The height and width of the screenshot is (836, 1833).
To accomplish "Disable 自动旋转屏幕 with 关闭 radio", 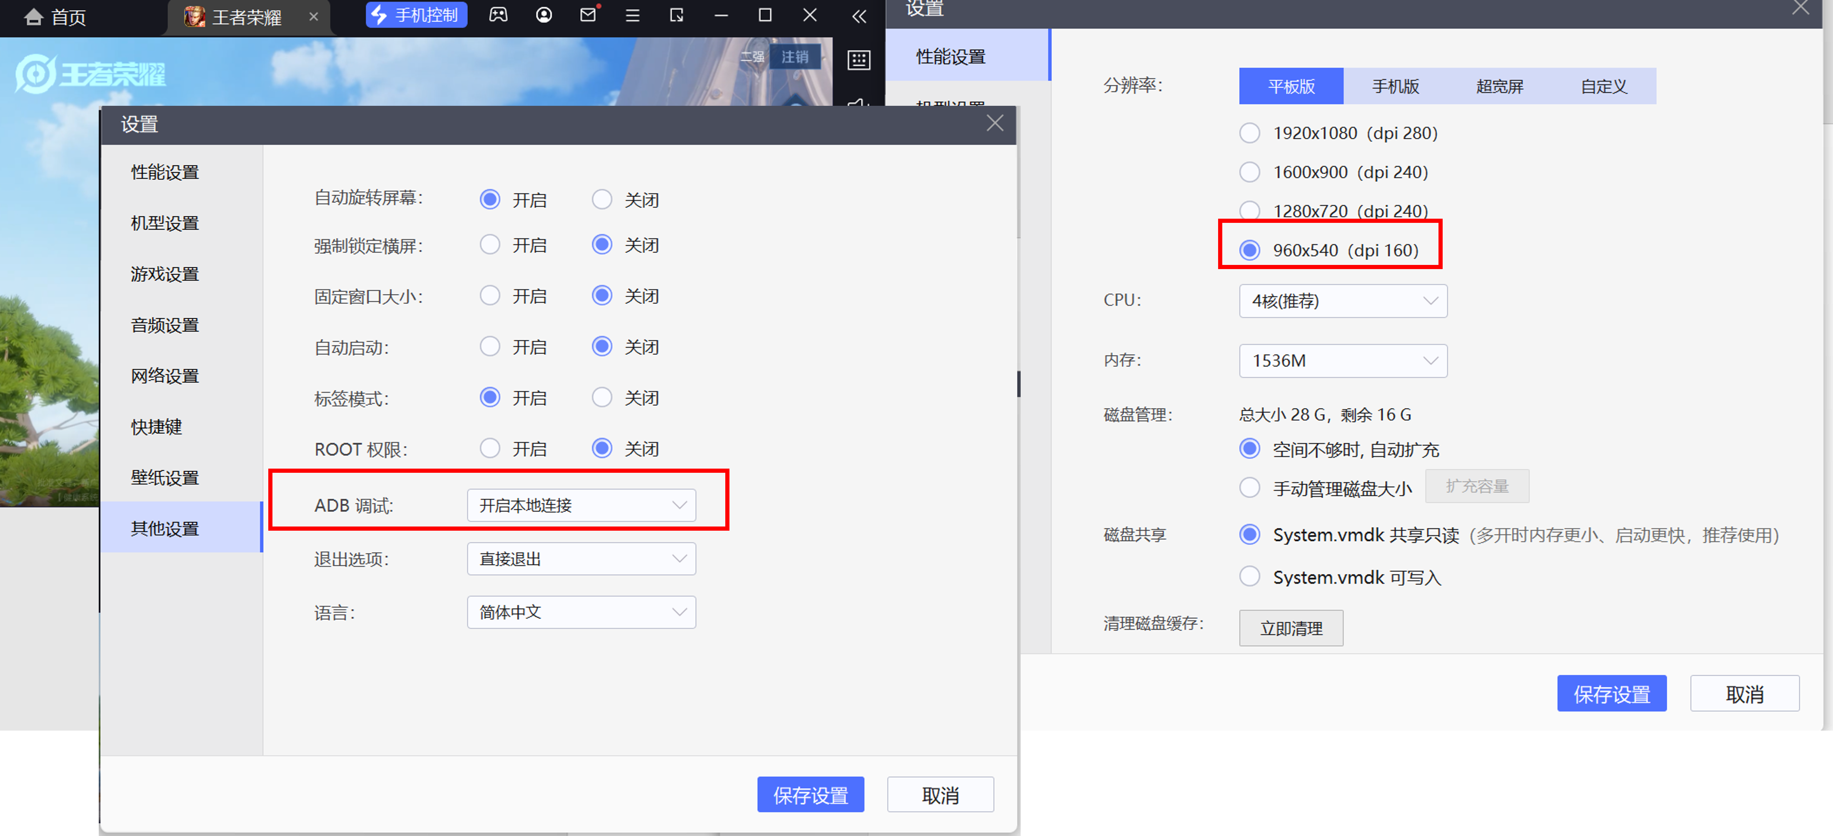I will coord(602,199).
